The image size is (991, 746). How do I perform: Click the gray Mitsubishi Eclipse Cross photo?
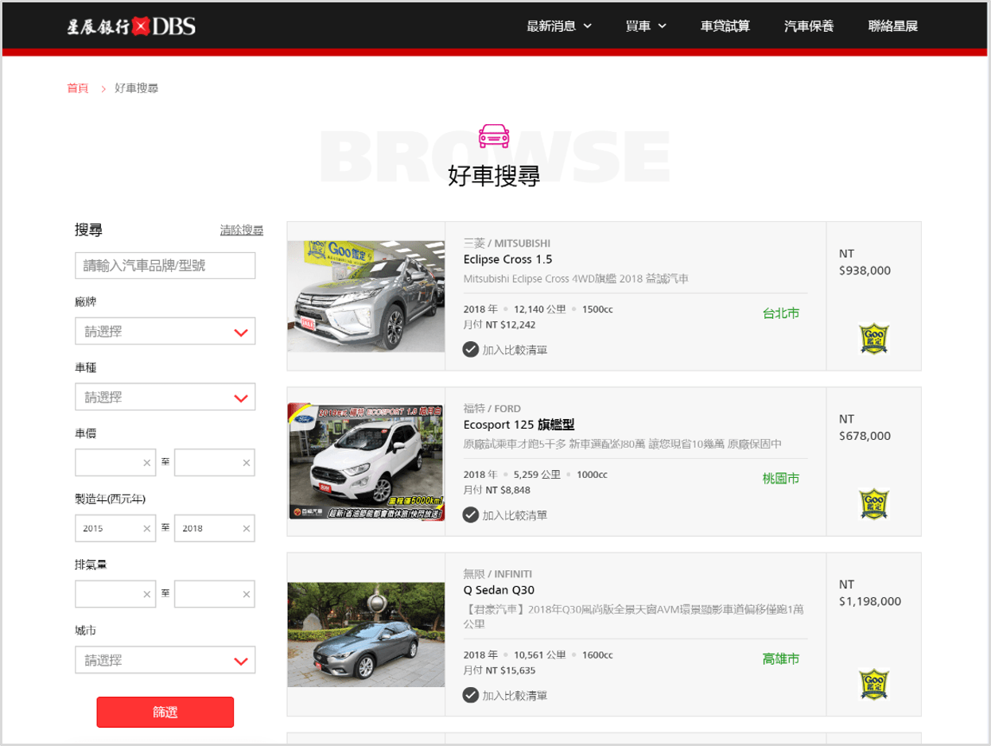coord(366,296)
